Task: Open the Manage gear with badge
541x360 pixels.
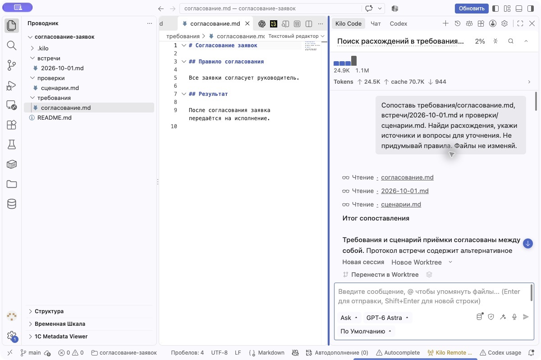Action: coord(12,336)
